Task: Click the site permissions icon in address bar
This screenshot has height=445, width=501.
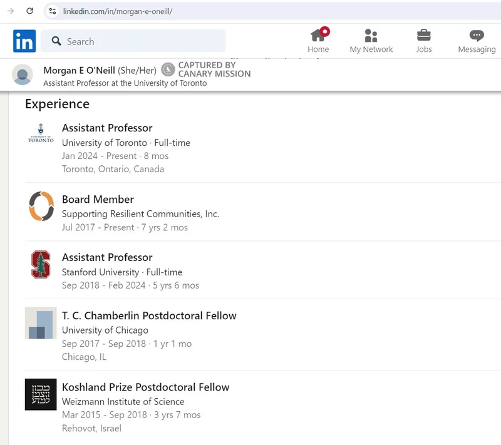Action: [x=53, y=11]
